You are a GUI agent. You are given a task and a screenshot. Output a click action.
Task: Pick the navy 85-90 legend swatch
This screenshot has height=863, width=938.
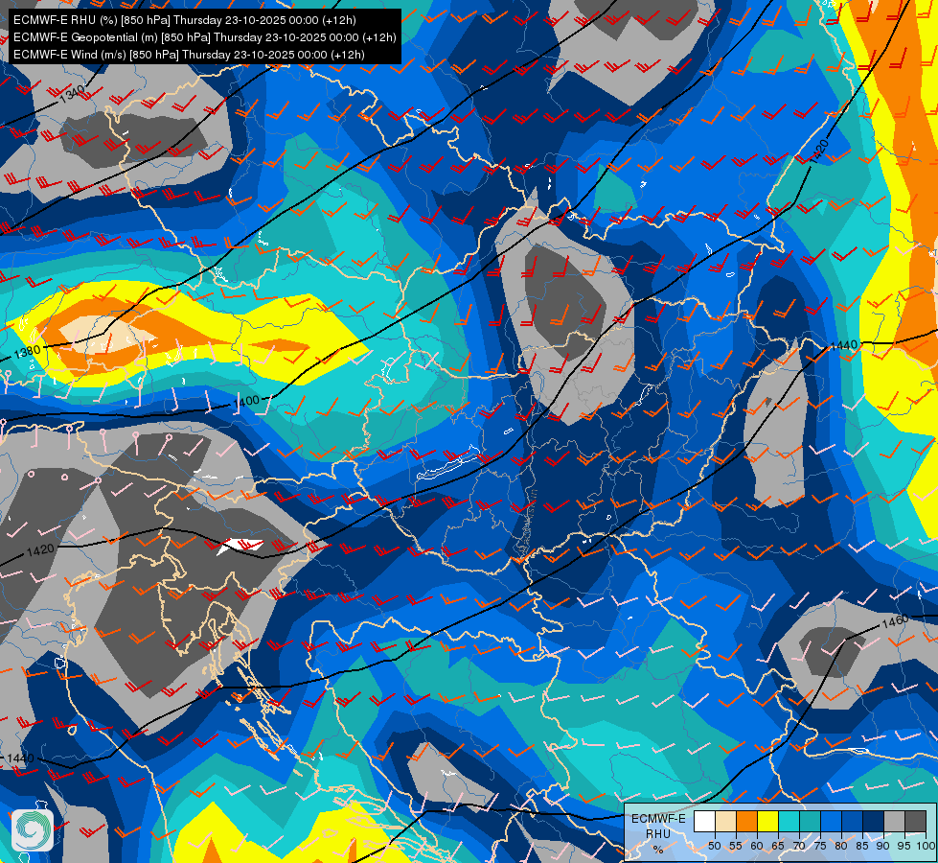point(874,821)
